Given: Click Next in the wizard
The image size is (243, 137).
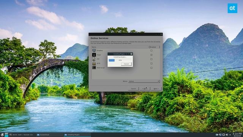Looking at the screenshot, I should coord(156,89).
